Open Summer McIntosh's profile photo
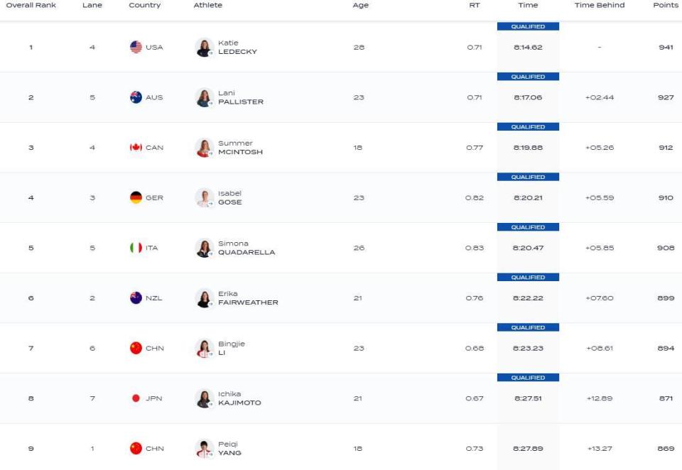The height and width of the screenshot is (470, 682). point(204,148)
